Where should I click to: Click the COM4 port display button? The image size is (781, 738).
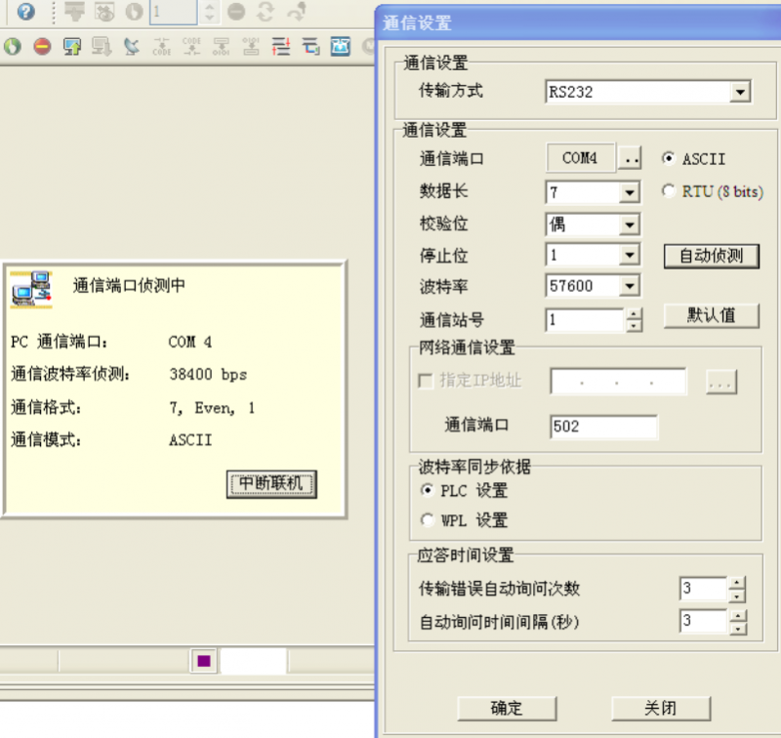click(x=580, y=158)
